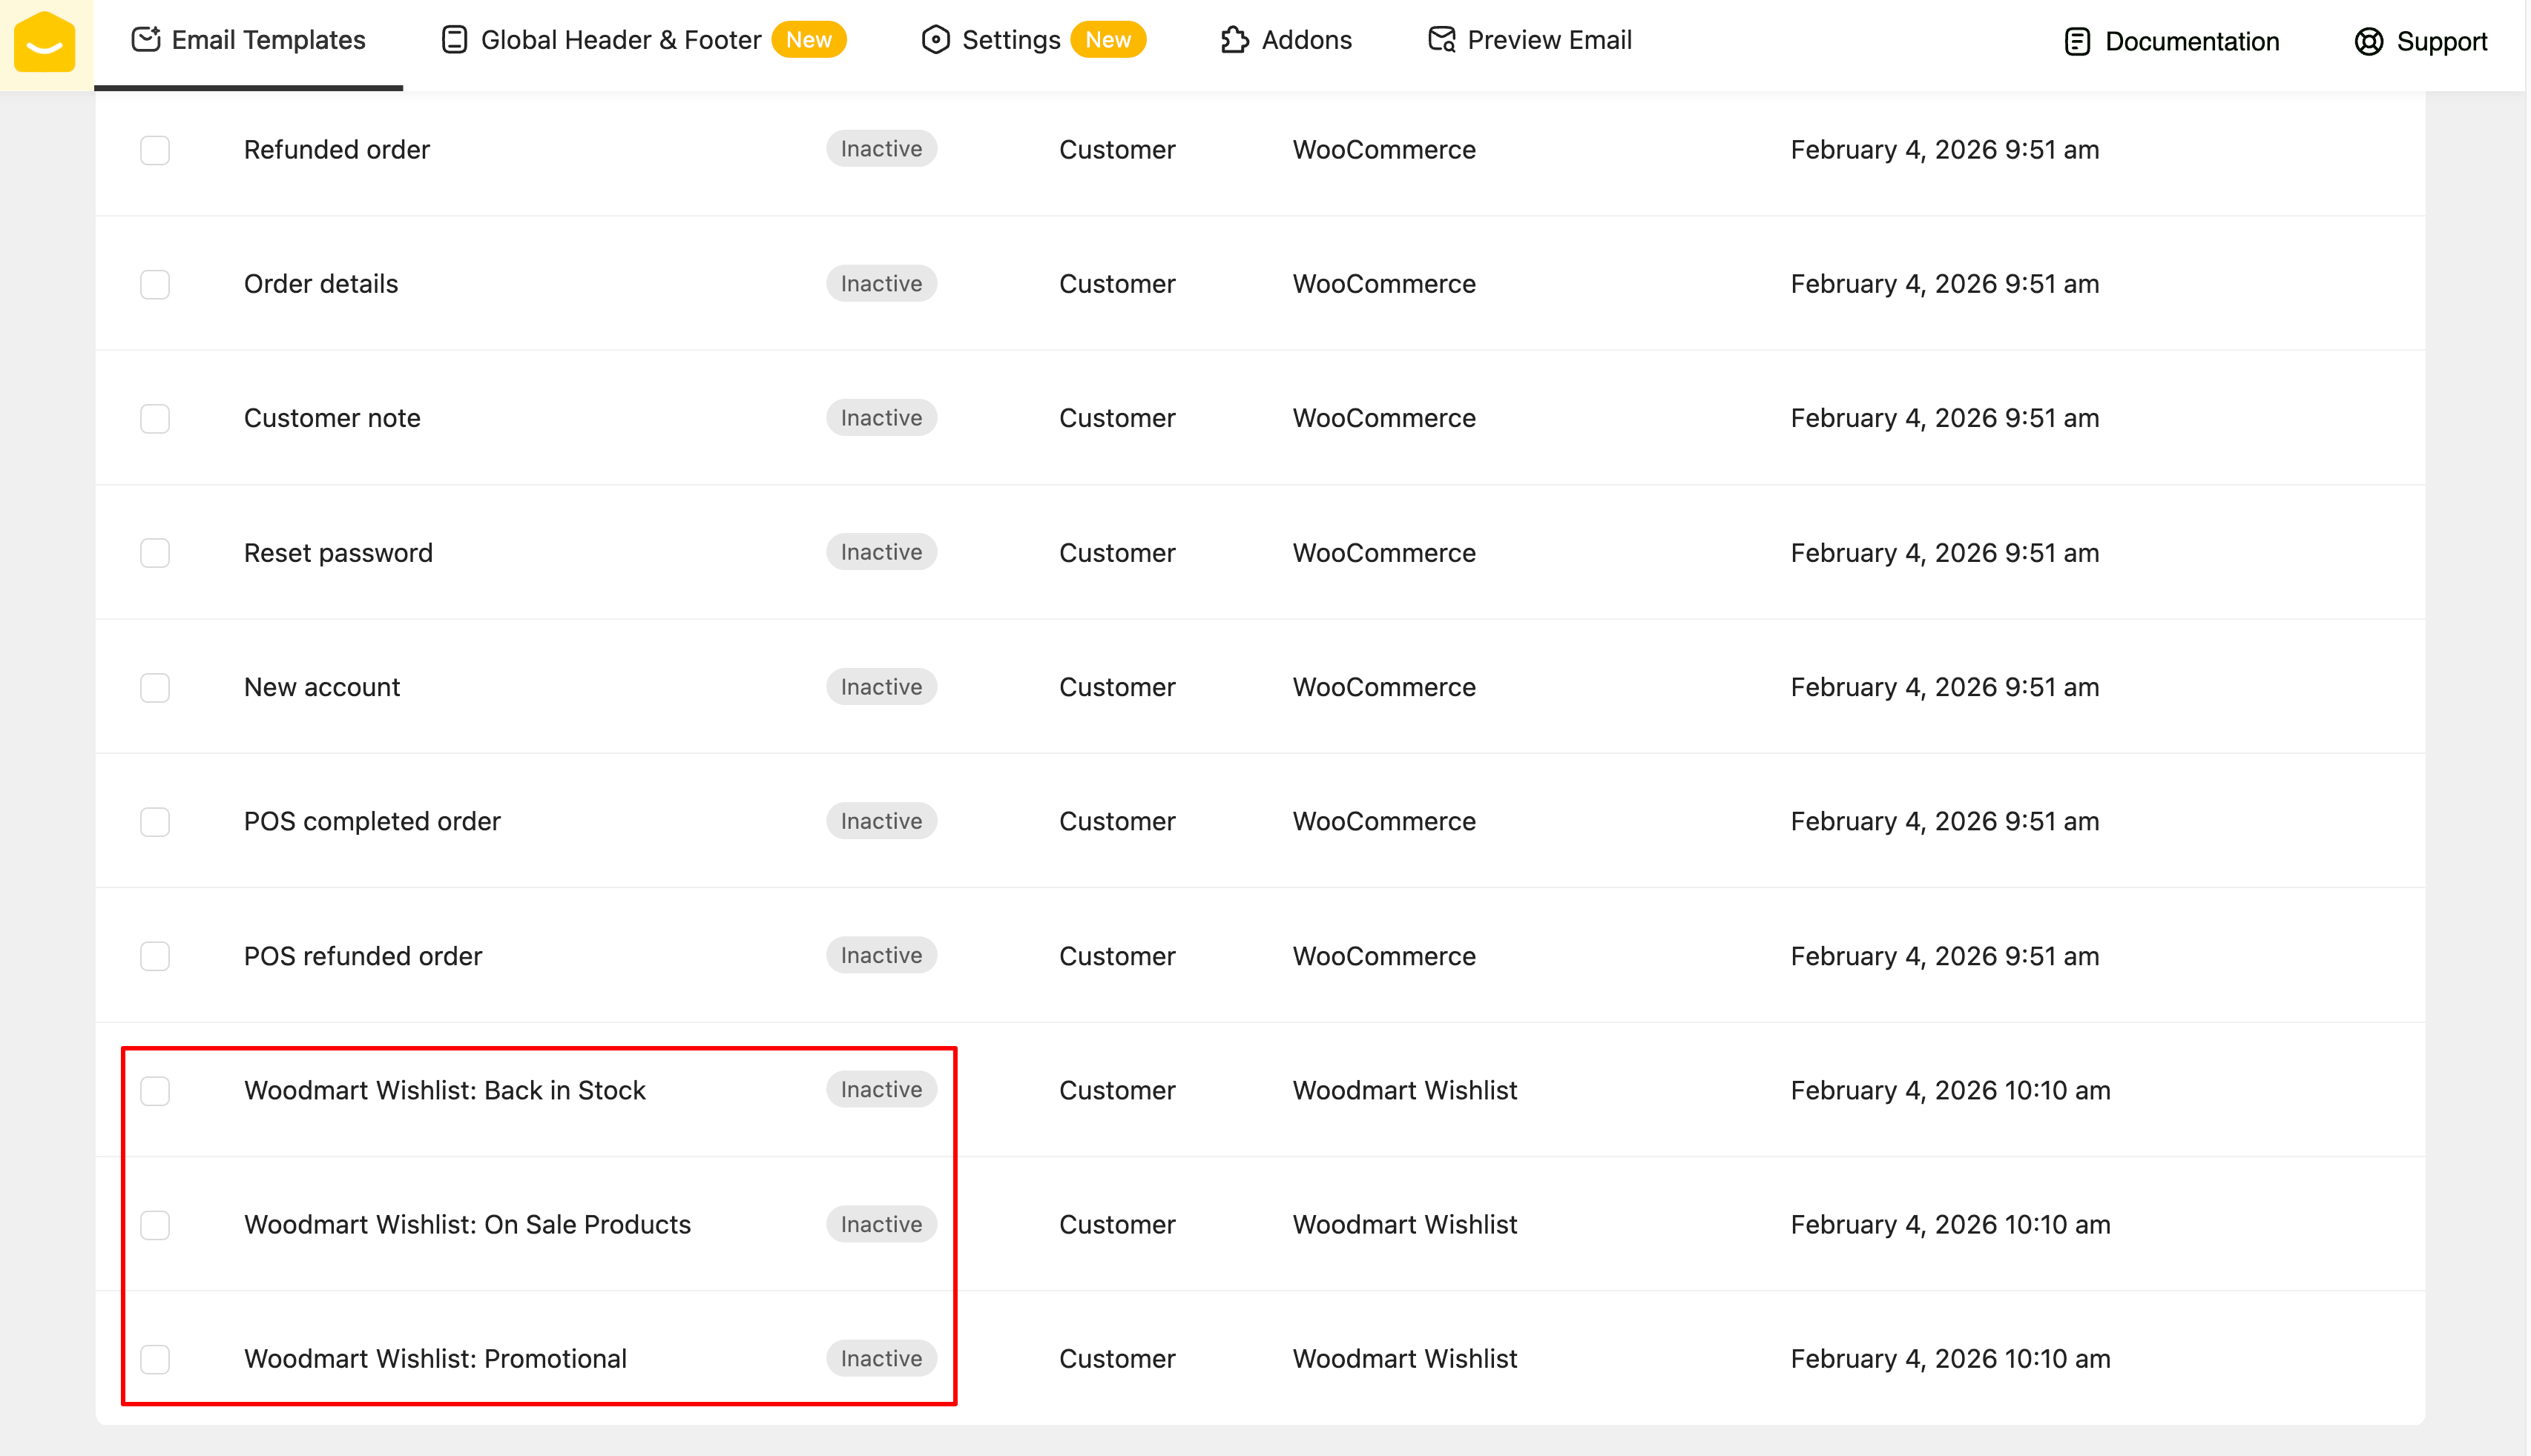Click the Addons puzzle piece icon
The width and height of the screenshot is (2531, 1456).
[x=1234, y=40]
